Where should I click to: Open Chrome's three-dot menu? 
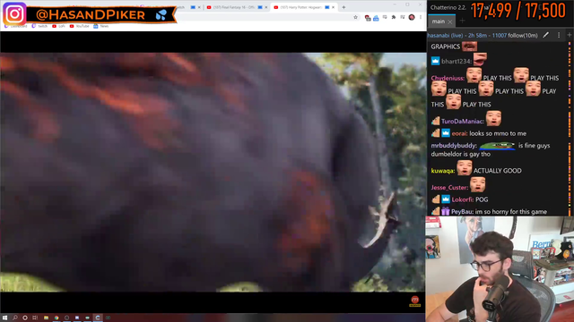tap(421, 17)
